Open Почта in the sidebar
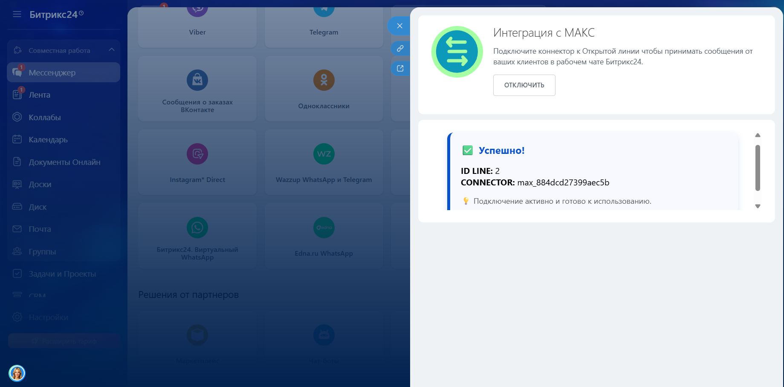784x387 pixels. 64,229
